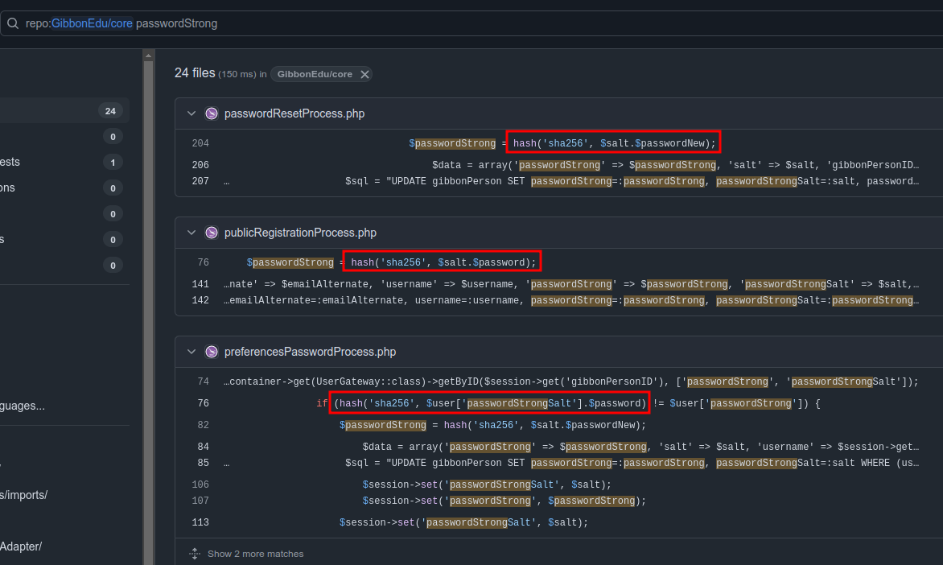Viewport: 943px width, 565px height.
Task: Click the expand arrows icon for more matches
Action: click(x=194, y=554)
